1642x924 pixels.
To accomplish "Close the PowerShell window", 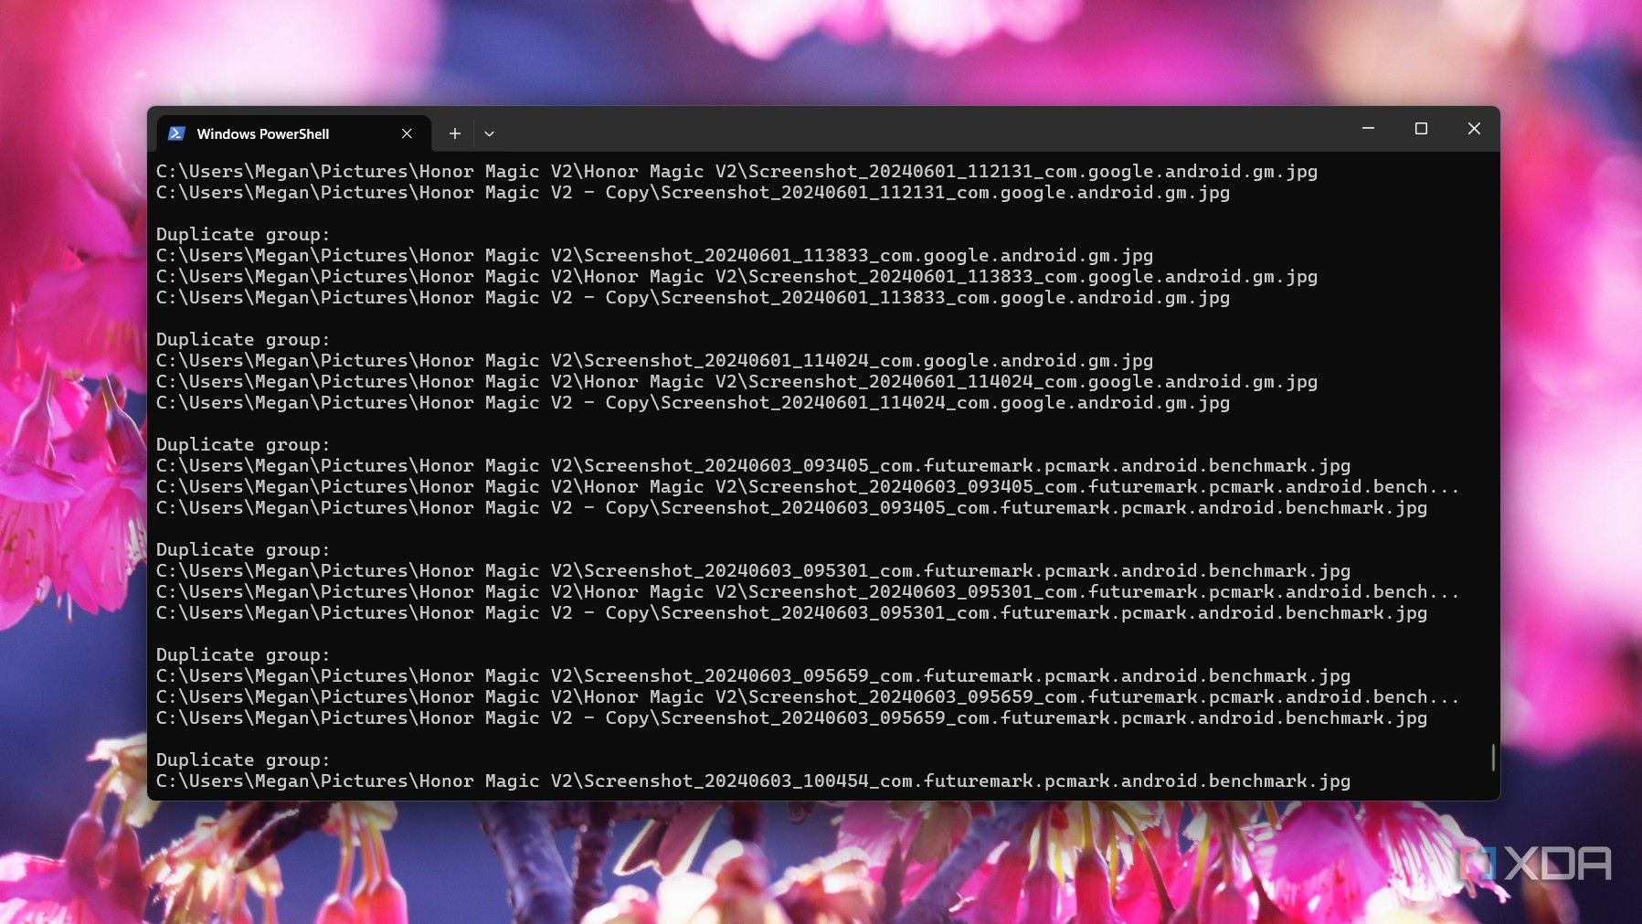I will pos(1474,129).
